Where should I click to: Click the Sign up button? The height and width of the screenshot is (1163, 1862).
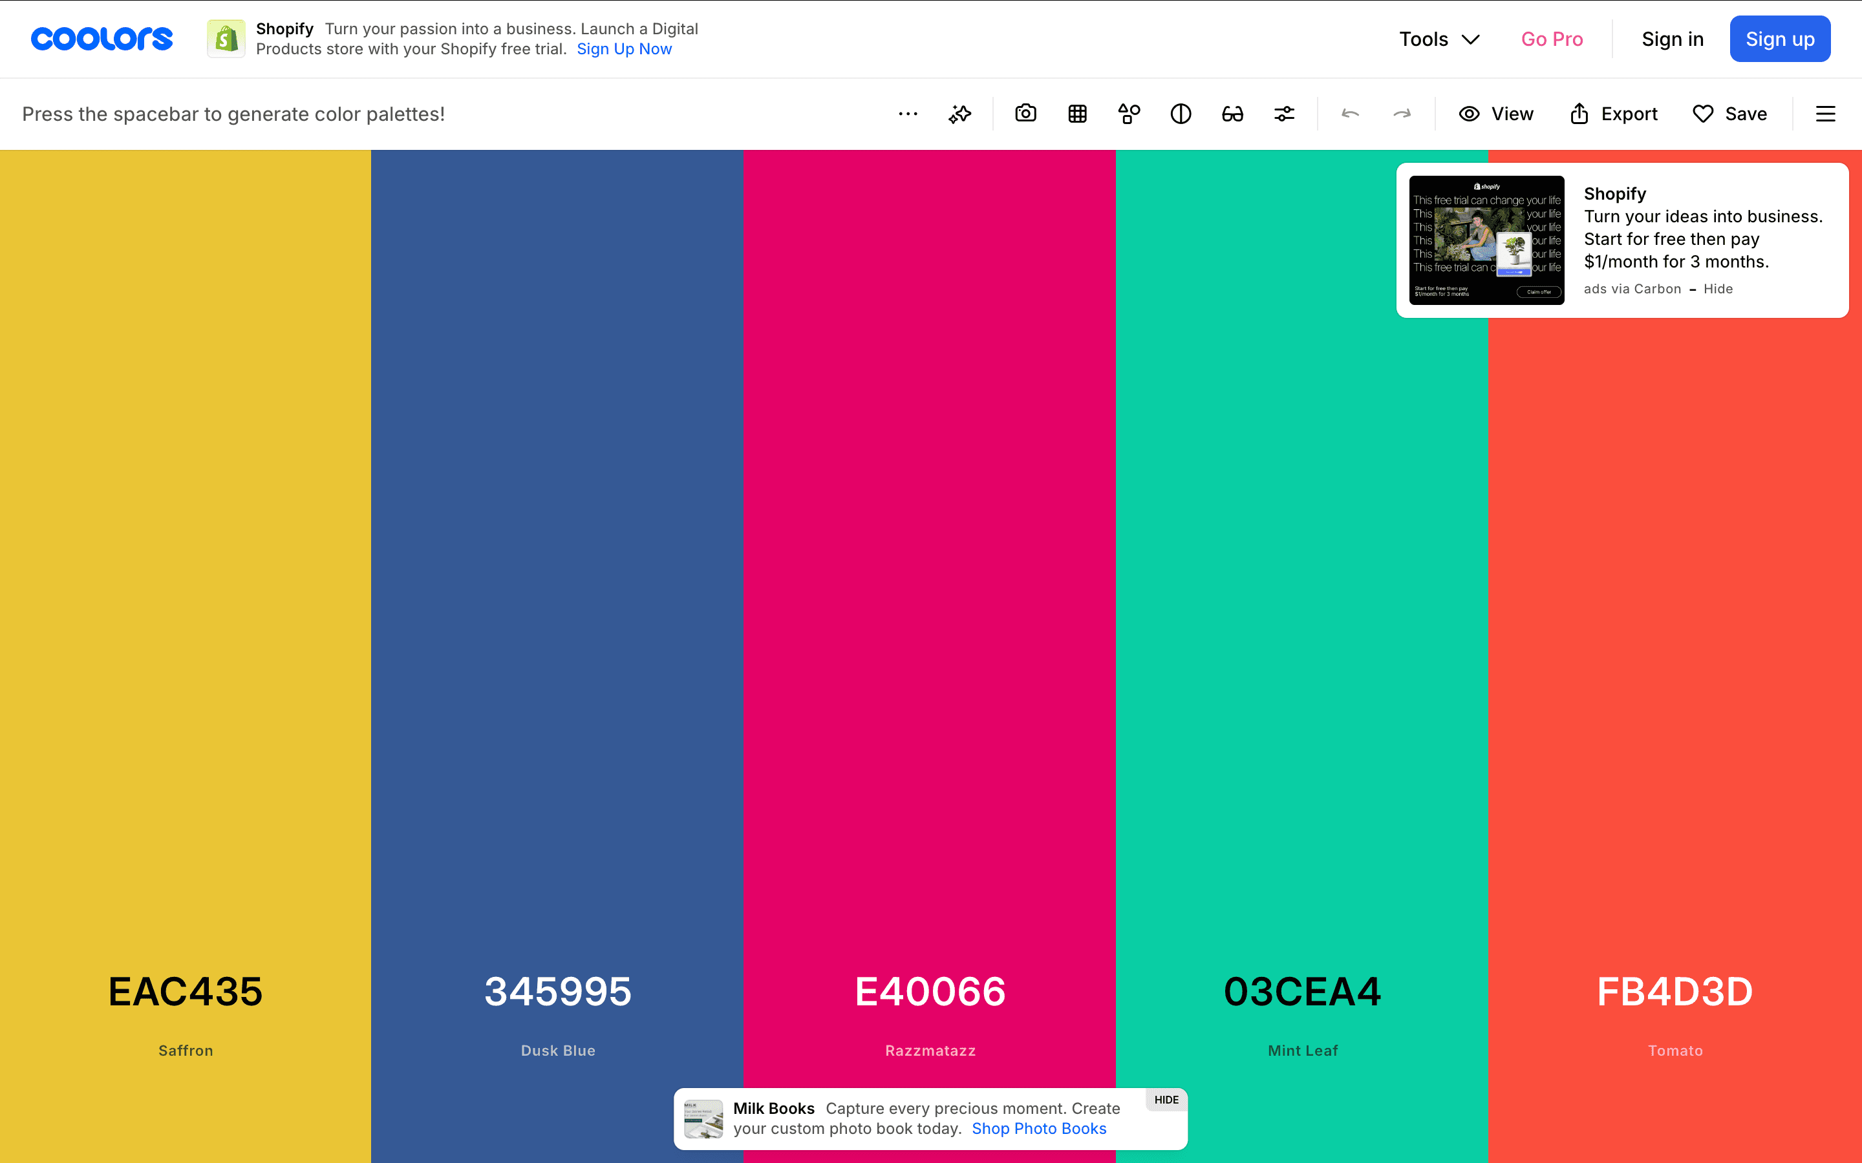tap(1780, 39)
